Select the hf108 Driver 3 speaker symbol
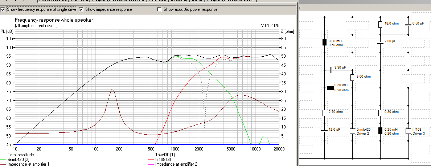The width and height of the screenshot is (431, 166). coord(409,131)
